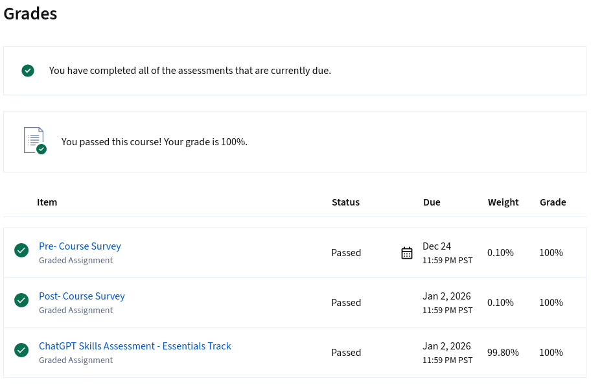This screenshot has height=389, width=602.
Task: Click the "You passed this course" message
Action: click(154, 141)
